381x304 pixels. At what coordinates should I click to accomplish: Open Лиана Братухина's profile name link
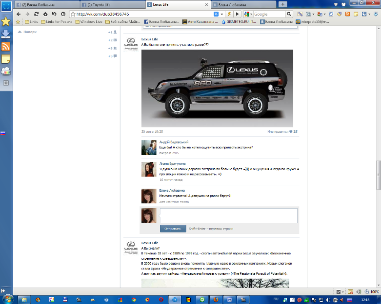click(x=172, y=164)
